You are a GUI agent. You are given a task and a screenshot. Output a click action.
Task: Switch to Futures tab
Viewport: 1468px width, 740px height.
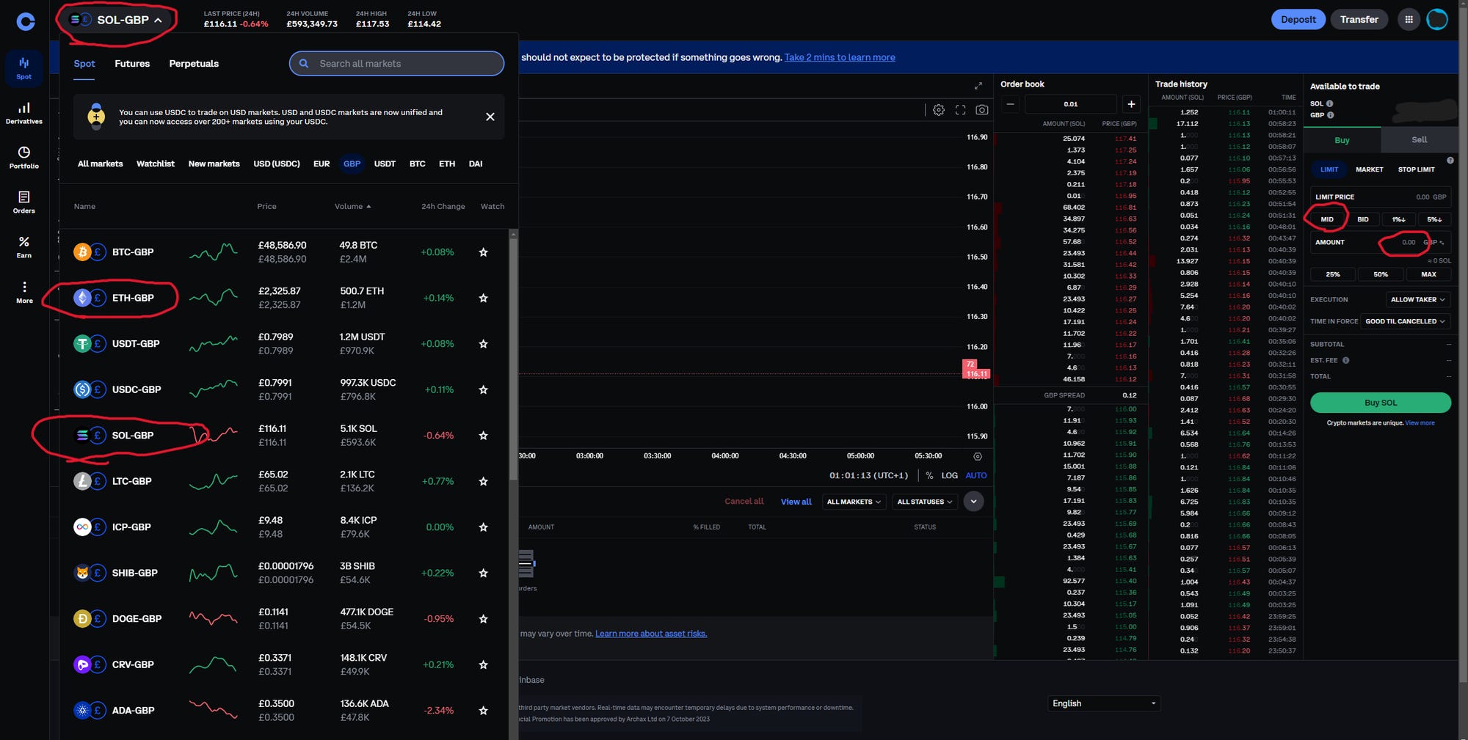pos(132,64)
